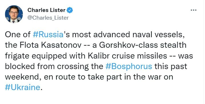Open the @Charles_Lister handle link
Viewport: 205px width, 104px height.
(48, 18)
